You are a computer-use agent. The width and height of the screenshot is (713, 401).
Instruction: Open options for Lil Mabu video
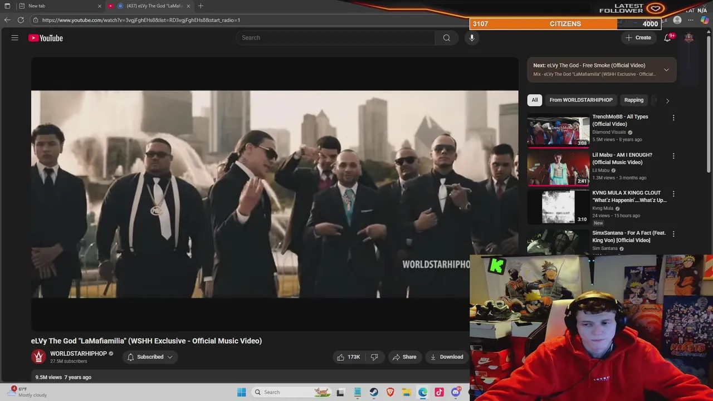pos(673,156)
